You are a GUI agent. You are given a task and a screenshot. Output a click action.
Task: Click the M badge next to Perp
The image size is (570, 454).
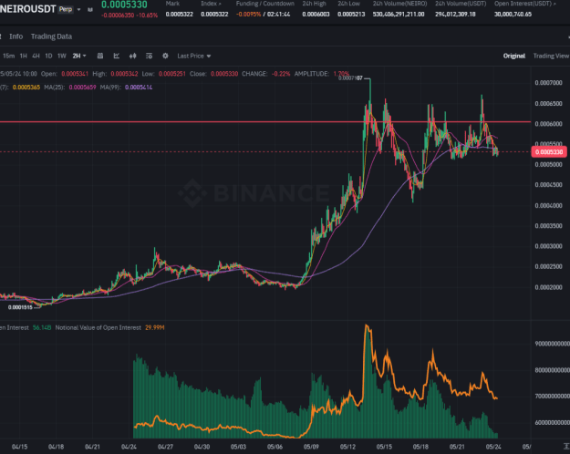tap(90, 9)
